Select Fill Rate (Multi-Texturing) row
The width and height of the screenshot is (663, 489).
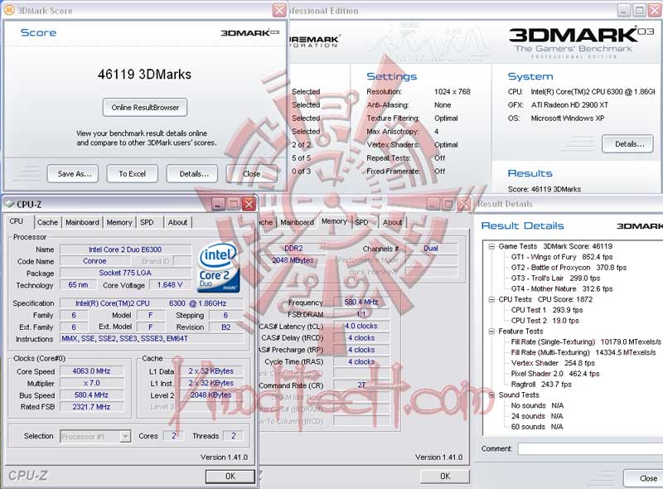583,352
